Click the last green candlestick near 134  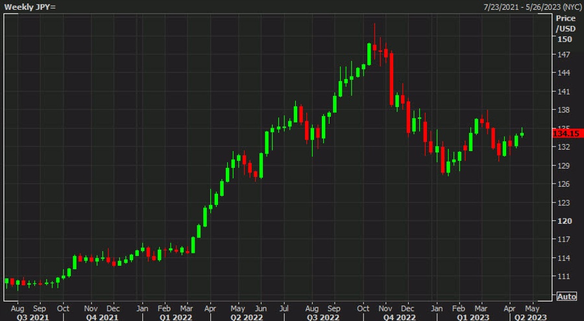click(x=522, y=133)
